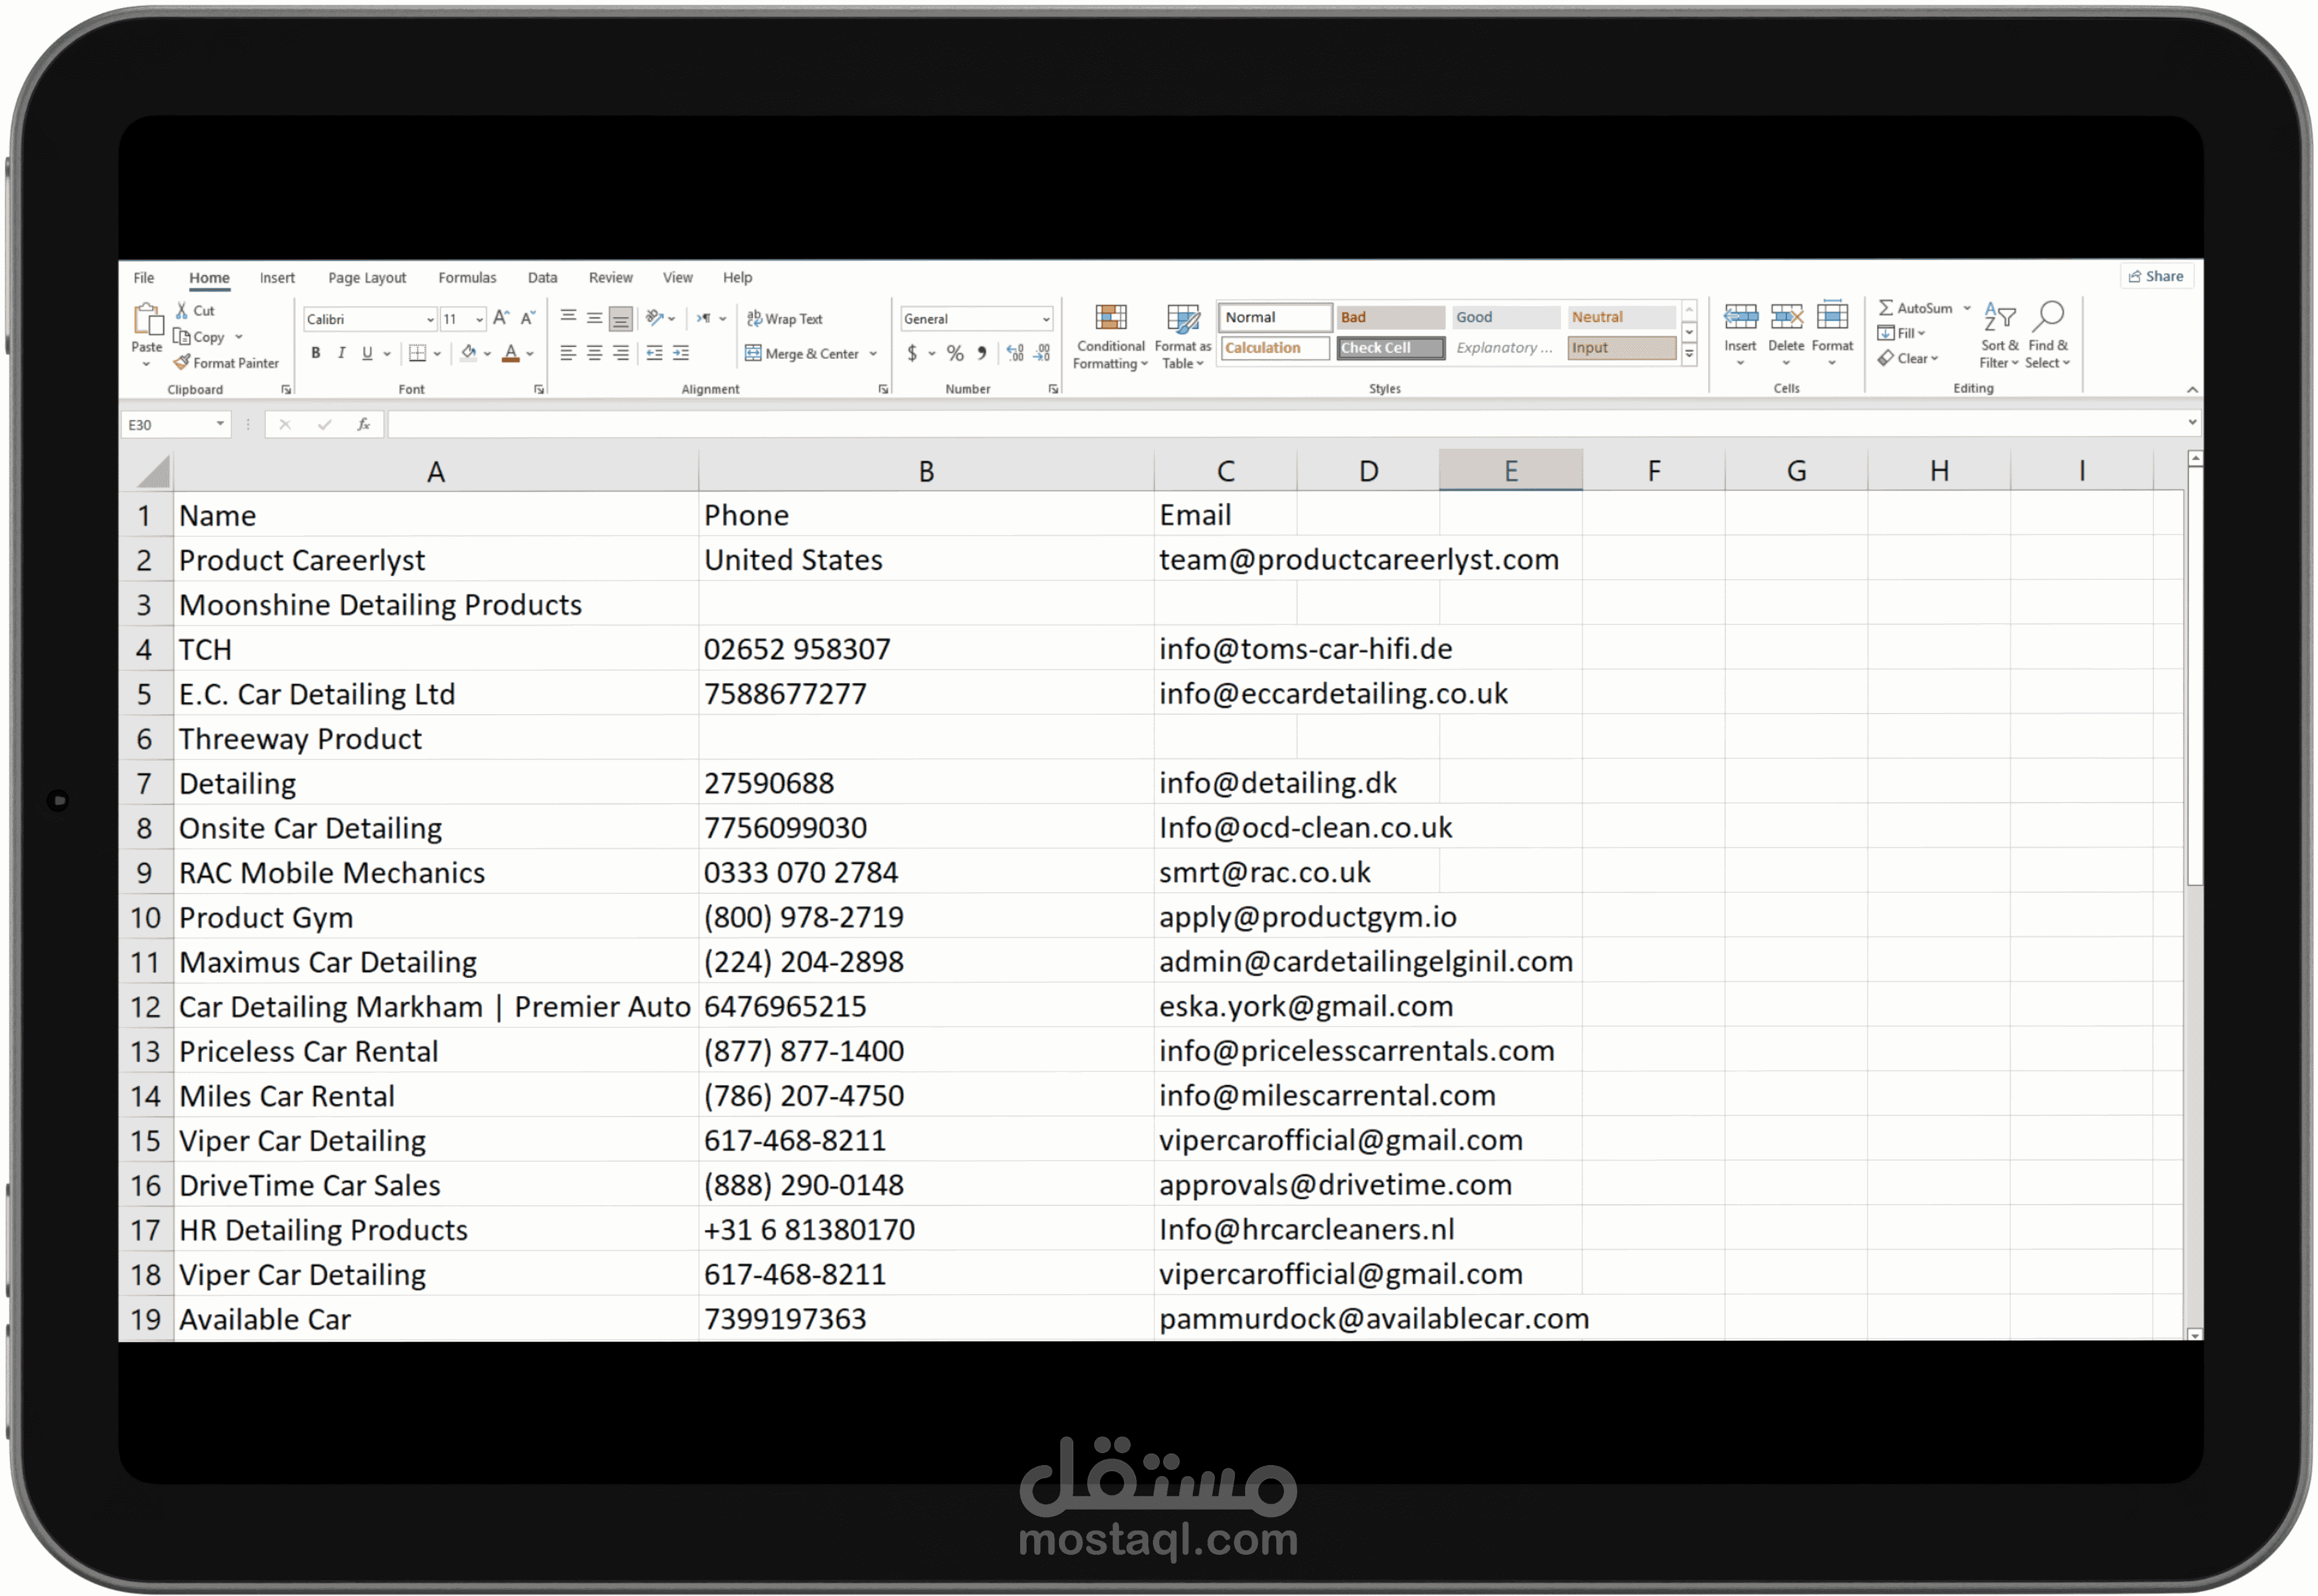Expand the General number format dropdown
2318x1596 pixels.
coord(1046,320)
